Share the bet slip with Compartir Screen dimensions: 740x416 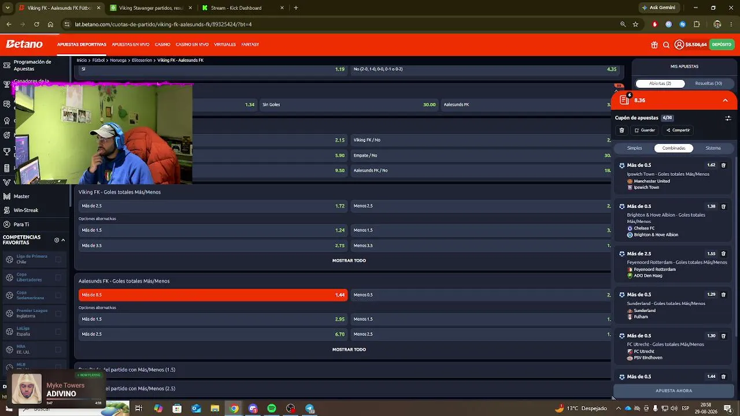point(678,130)
